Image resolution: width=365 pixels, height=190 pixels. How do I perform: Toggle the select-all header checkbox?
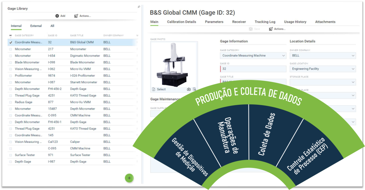point(10,36)
